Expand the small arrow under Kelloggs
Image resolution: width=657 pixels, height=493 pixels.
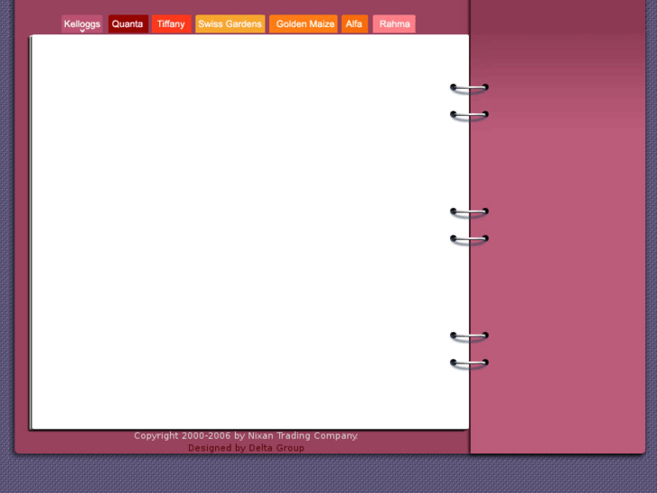[x=82, y=31]
